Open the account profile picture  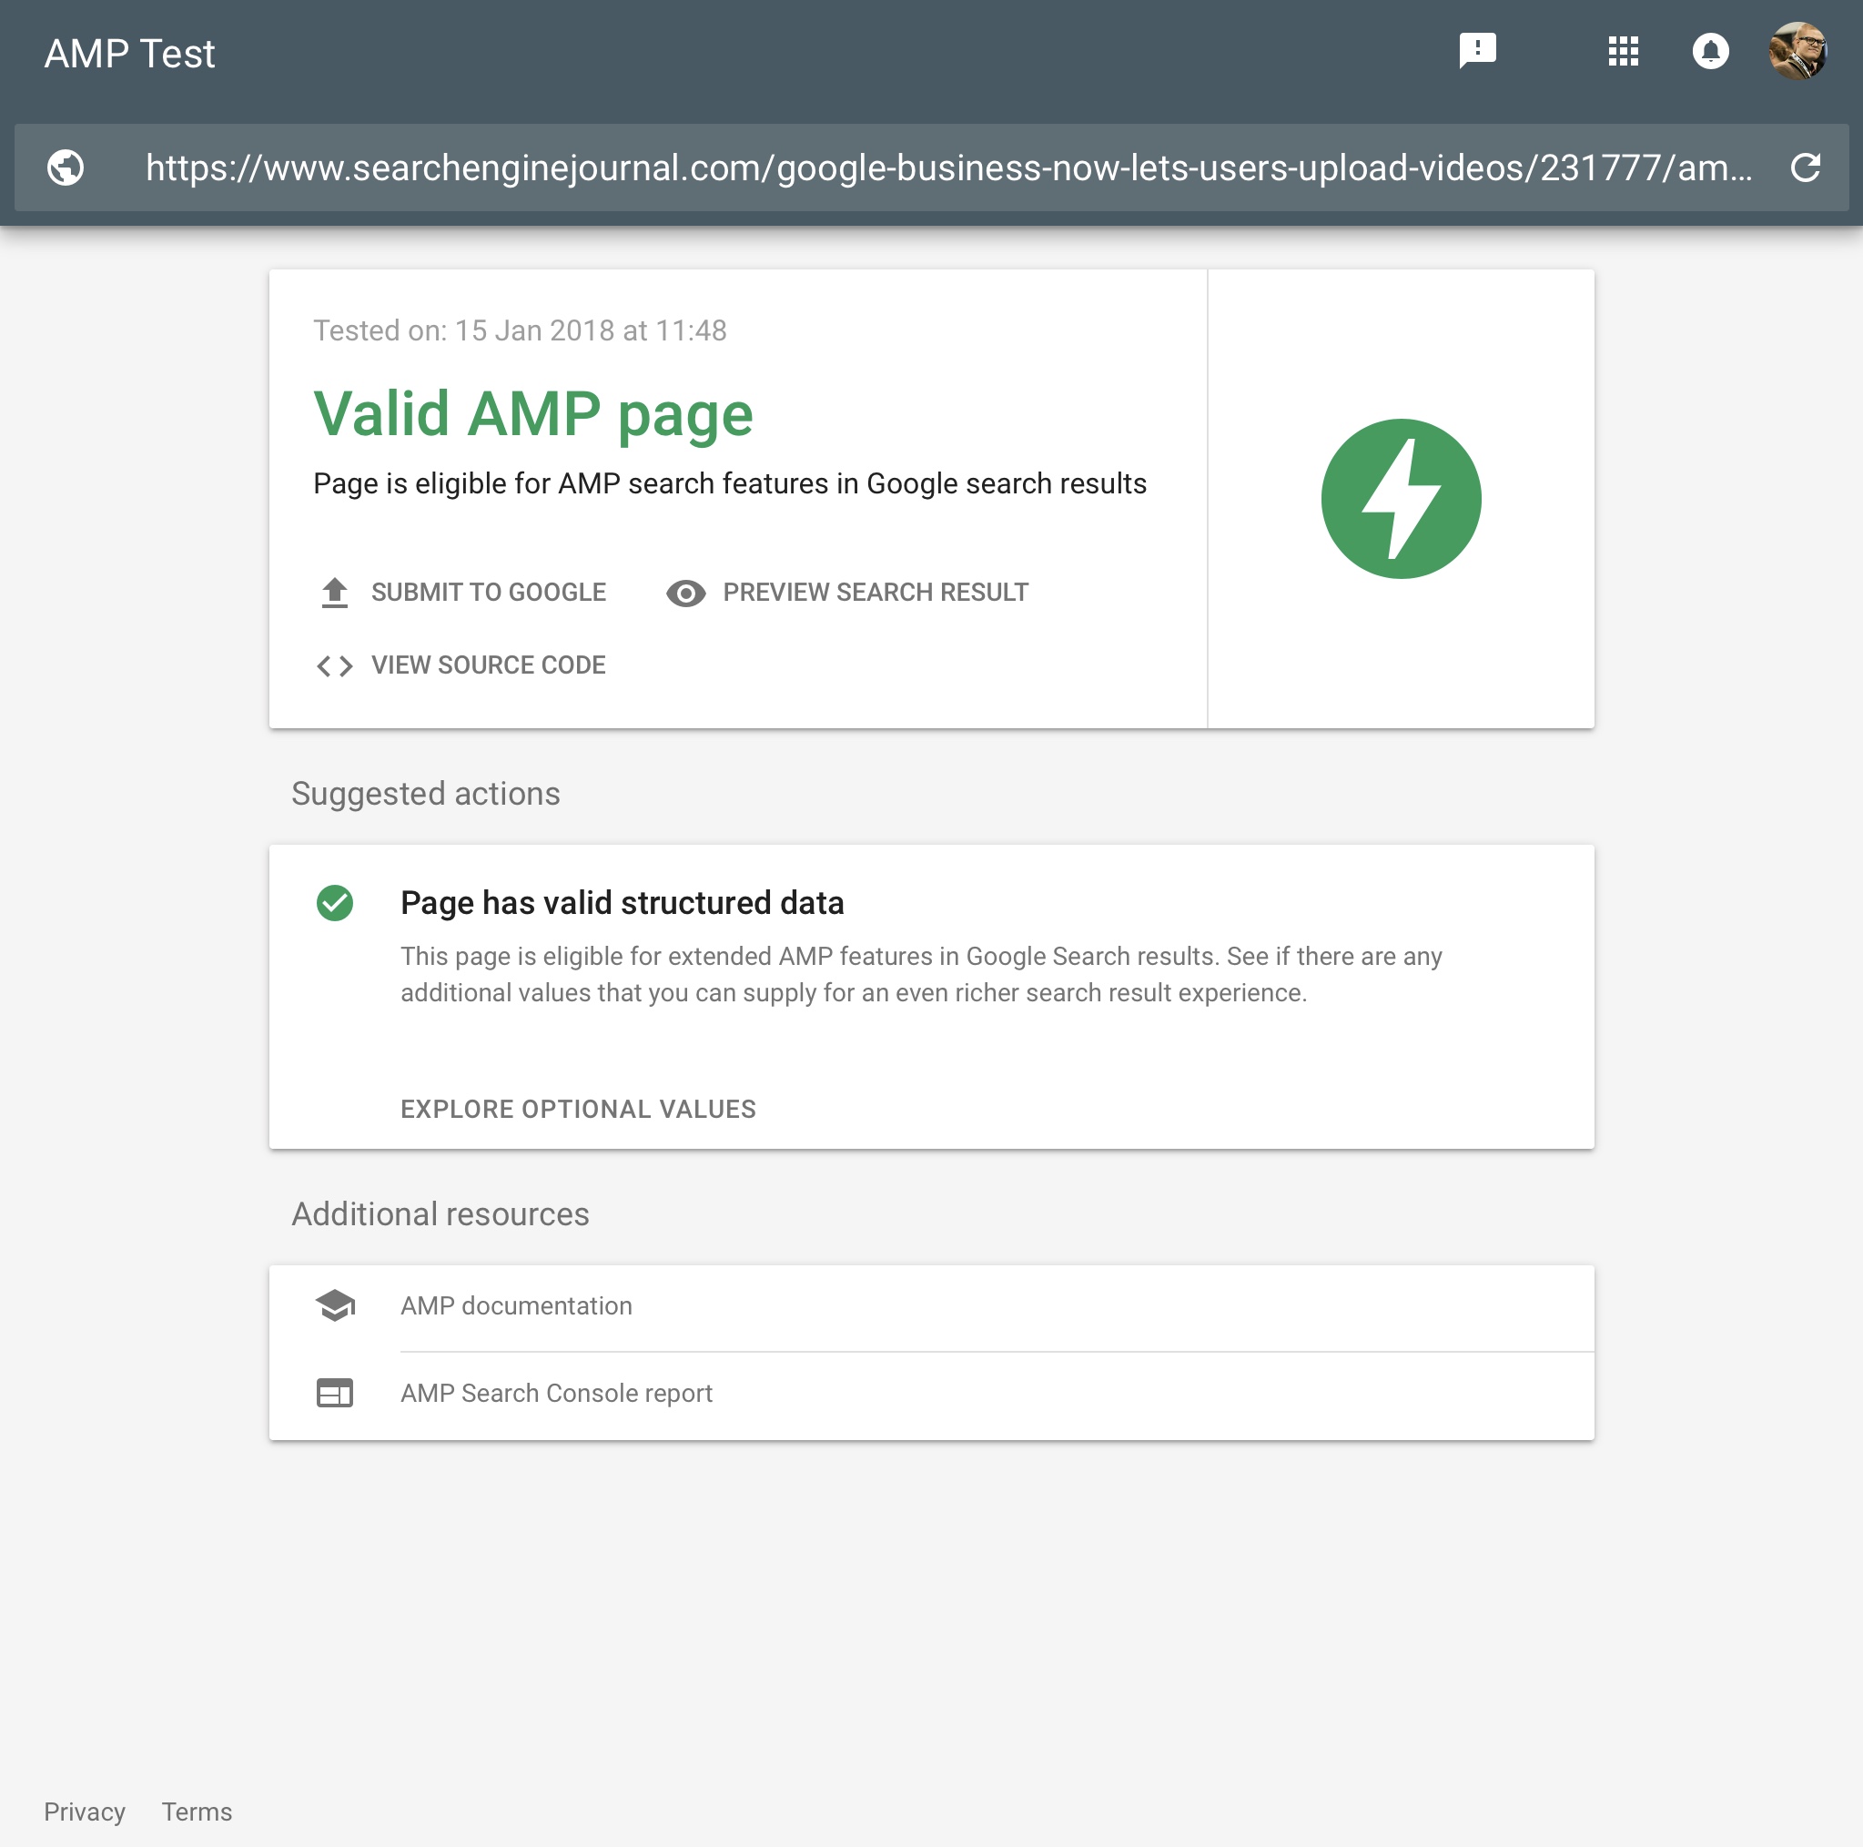point(1797,51)
